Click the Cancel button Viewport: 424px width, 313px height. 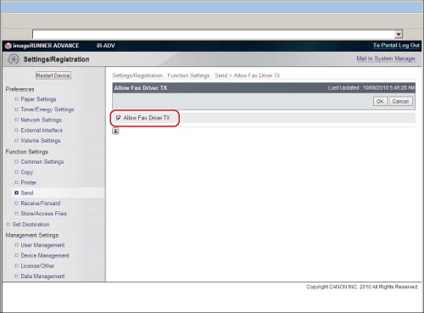(x=400, y=101)
